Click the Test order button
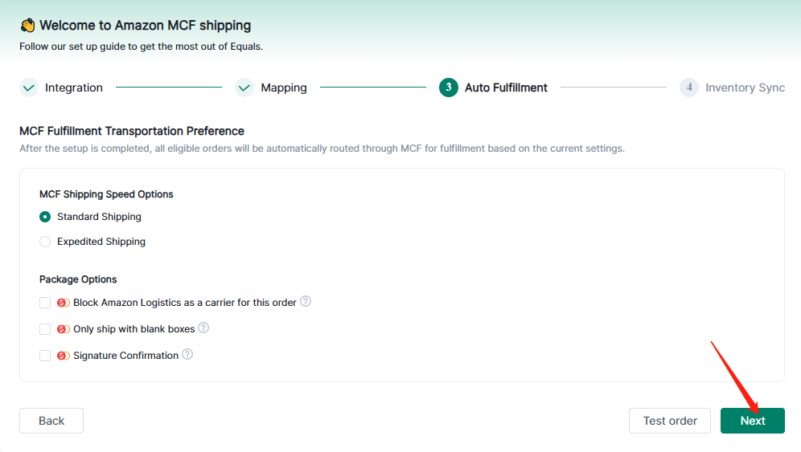Screen dimensions: 801x452 670,421
